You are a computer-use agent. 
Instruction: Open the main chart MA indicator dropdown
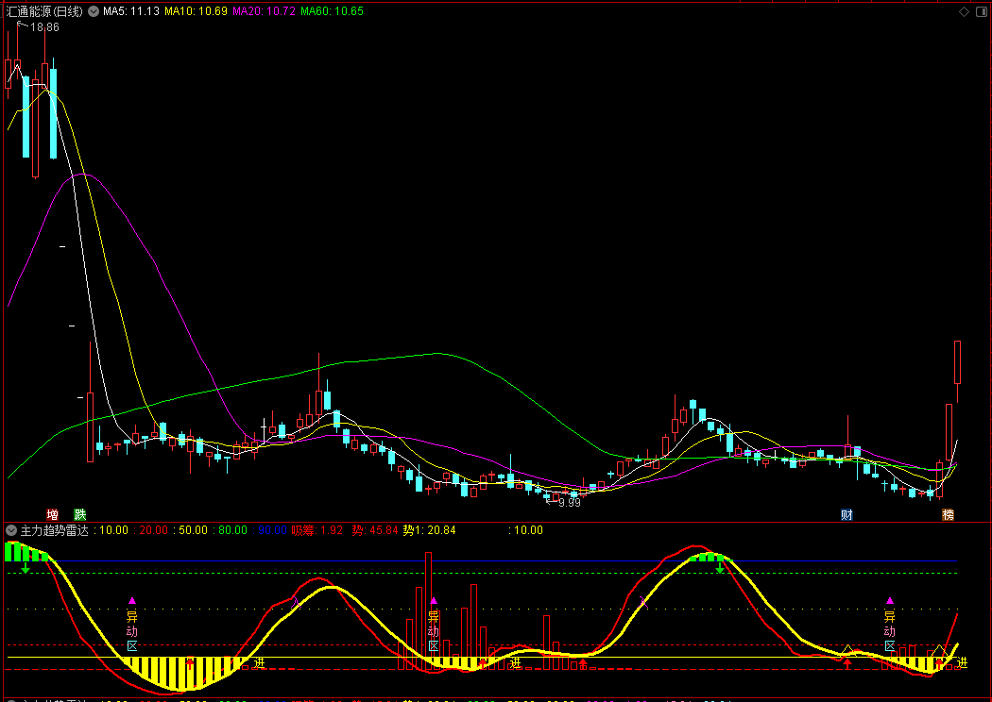tap(94, 11)
